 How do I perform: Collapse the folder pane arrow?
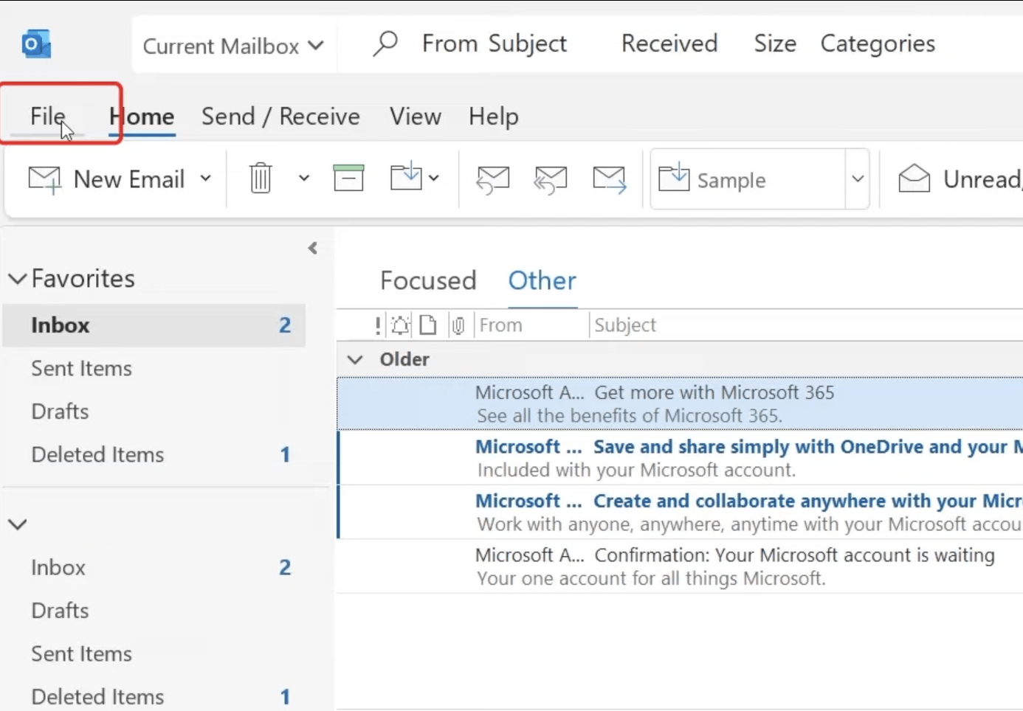[313, 248]
